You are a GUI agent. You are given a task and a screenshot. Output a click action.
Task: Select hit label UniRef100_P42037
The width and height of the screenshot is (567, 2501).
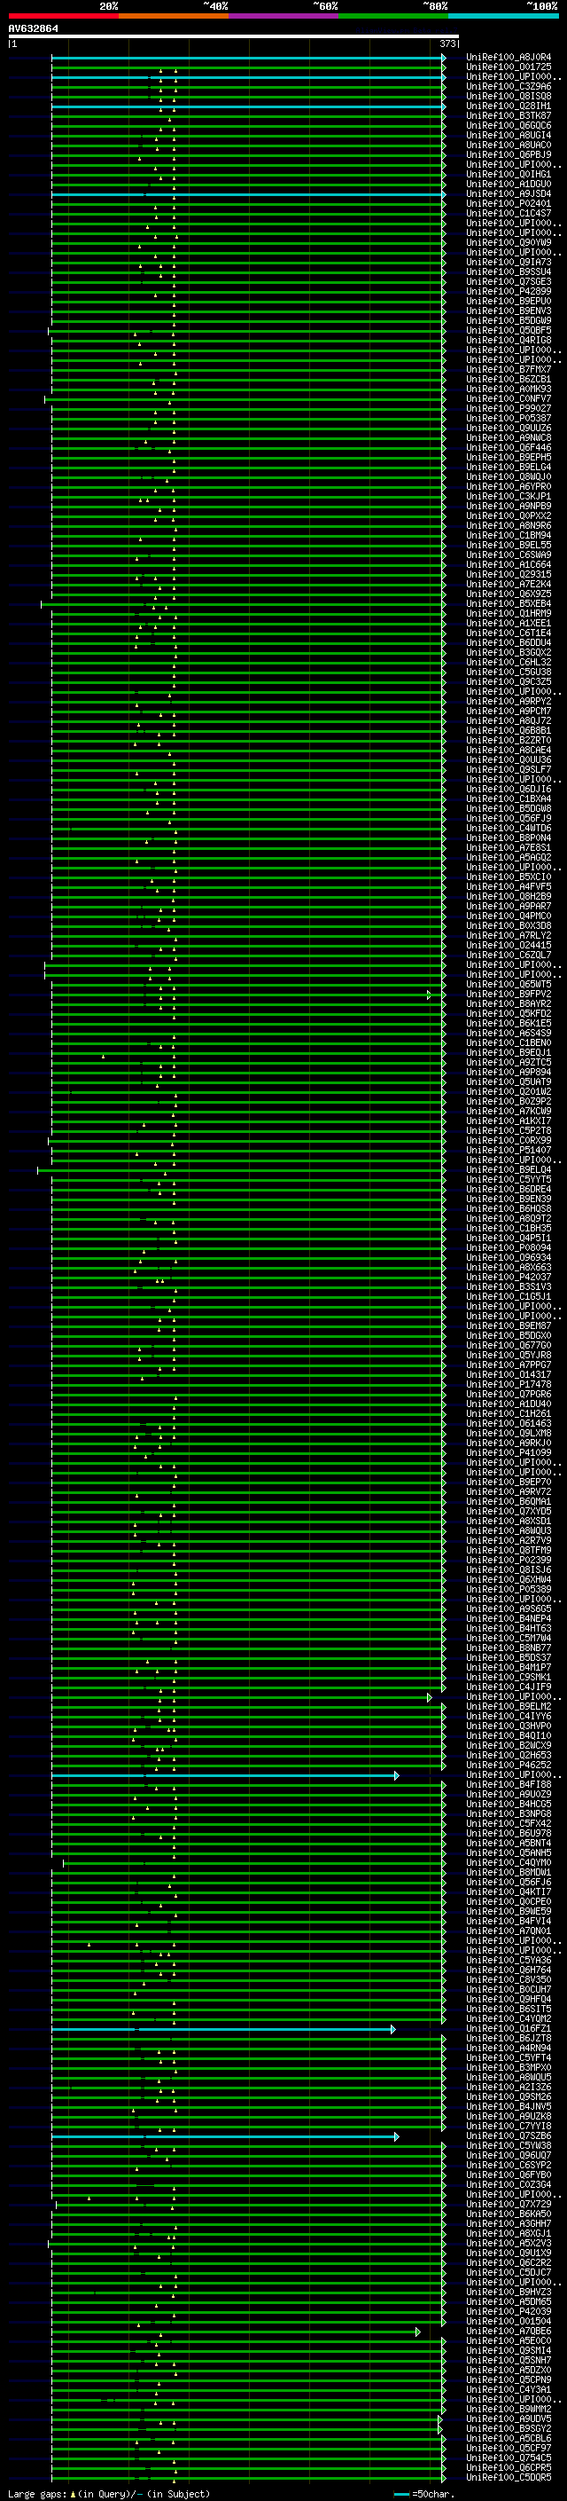point(509,1278)
